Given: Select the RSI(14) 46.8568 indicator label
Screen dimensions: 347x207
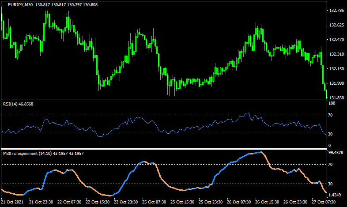Looking at the screenshot, I should tap(18, 104).
